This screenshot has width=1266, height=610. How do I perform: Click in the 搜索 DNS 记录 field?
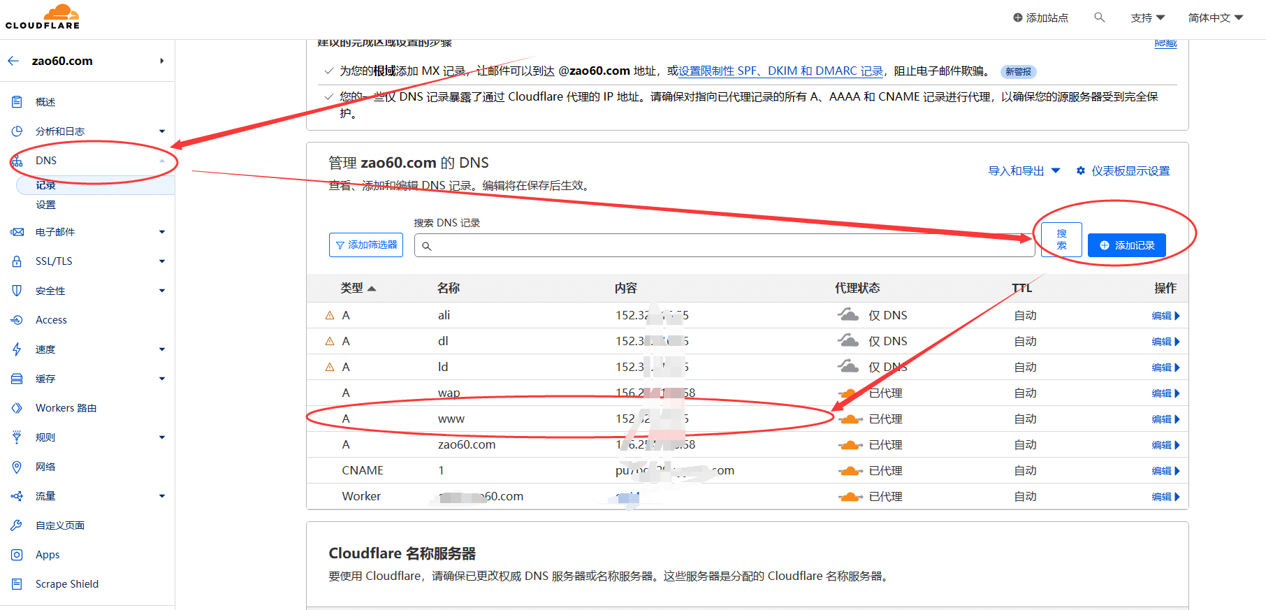point(725,245)
